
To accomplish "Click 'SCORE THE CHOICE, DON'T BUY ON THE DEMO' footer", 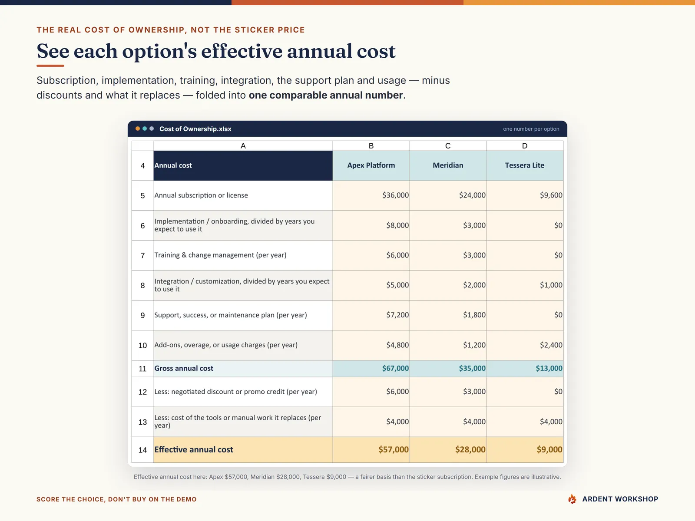I will click(x=116, y=499).
